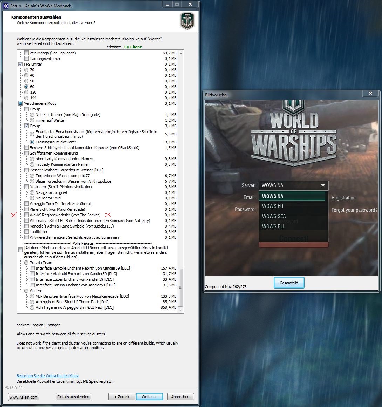
Task: Check Bessere Schiffsymbole auf kompakten Karussel
Action: click(27, 148)
